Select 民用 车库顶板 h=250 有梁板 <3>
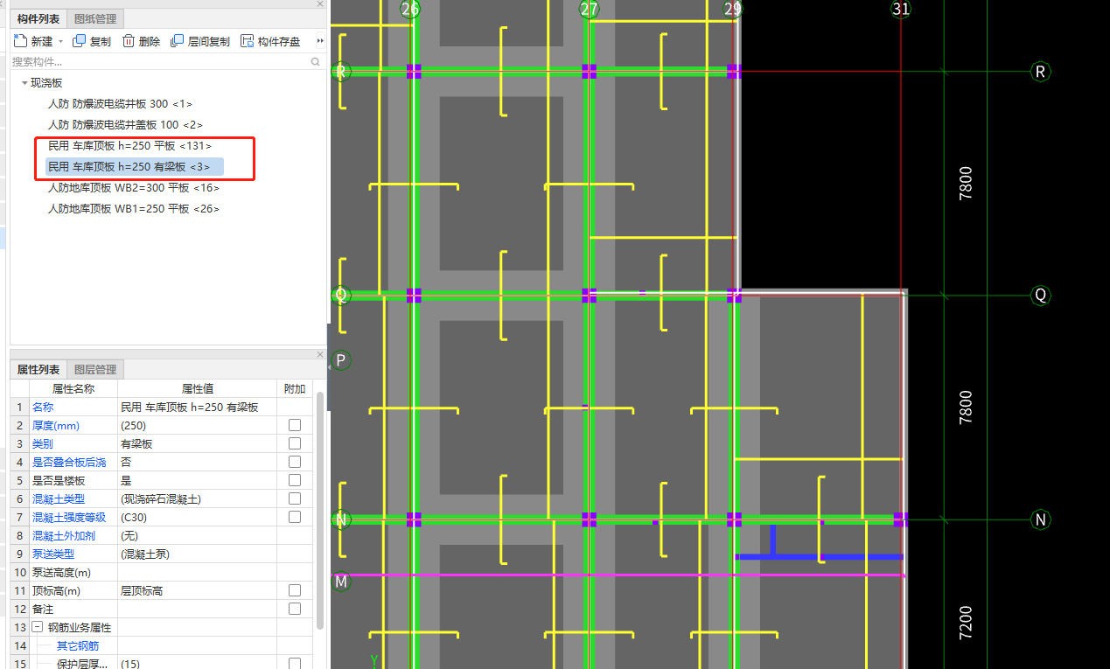1110x669 pixels. 135,166
